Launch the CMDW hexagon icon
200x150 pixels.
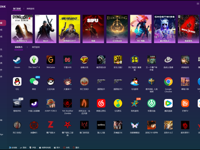click(x=135, y=60)
